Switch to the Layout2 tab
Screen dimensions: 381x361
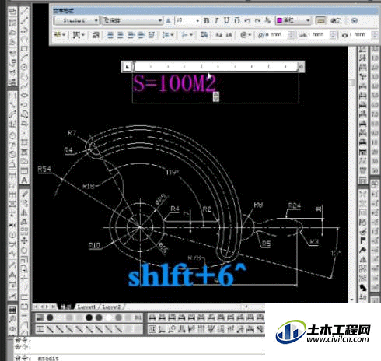[x=111, y=307]
